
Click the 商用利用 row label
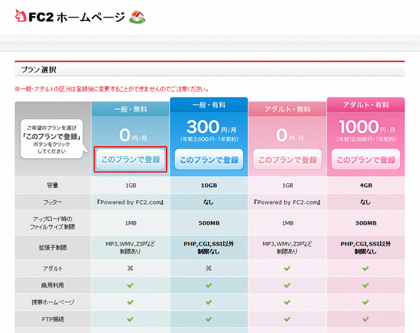pyautogui.click(x=52, y=285)
